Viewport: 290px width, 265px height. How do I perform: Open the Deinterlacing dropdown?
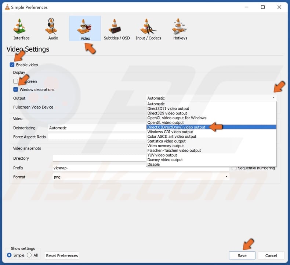[97, 128]
